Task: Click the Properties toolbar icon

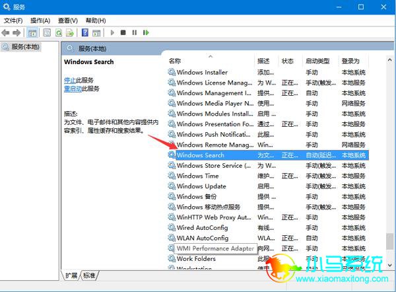Action: click(47, 32)
